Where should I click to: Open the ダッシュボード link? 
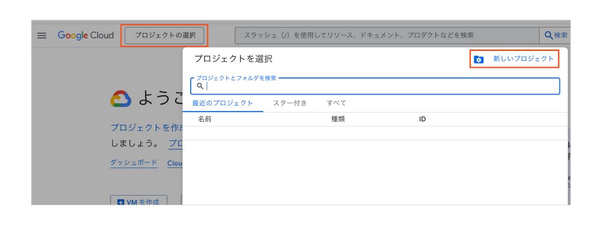pos(133,163)
